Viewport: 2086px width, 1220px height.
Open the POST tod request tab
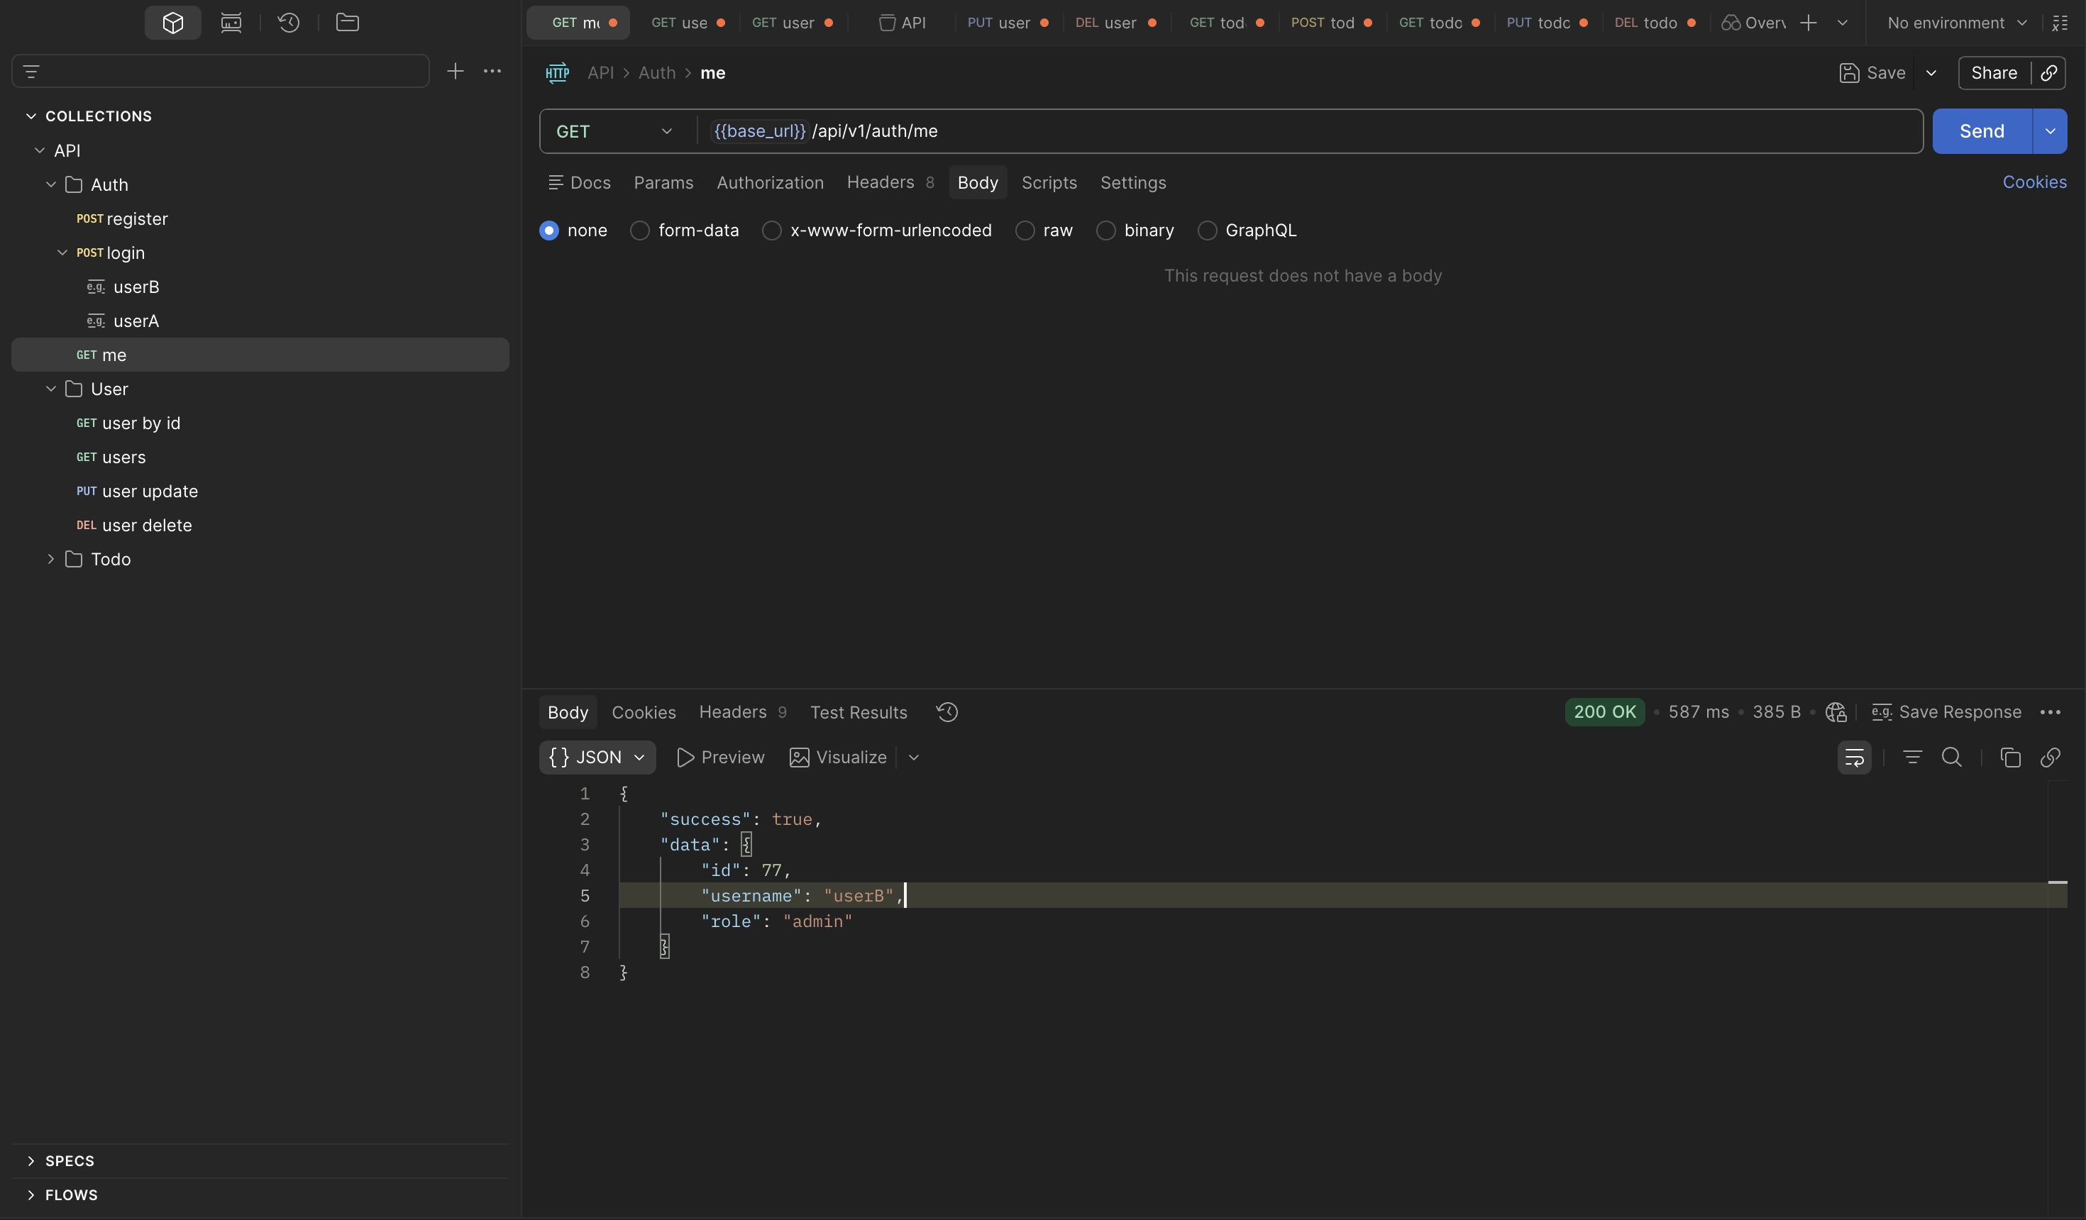[x=1331, y=23]
